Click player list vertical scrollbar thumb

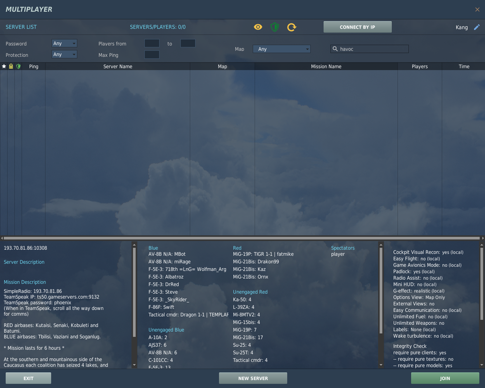[x=381, y=291]
